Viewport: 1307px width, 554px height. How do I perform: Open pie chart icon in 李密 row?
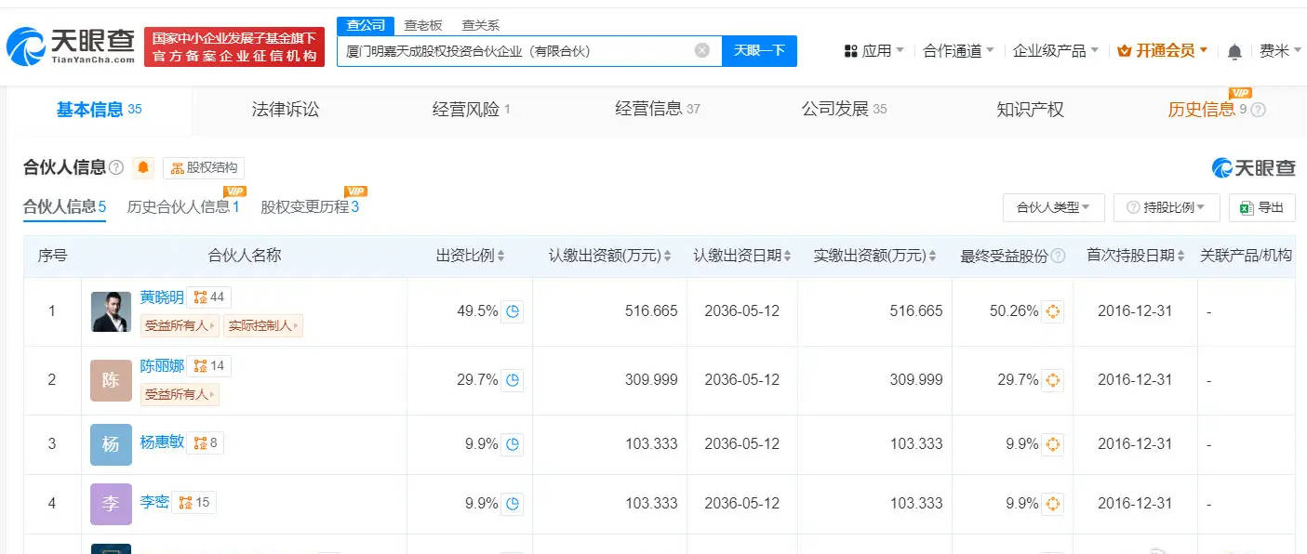tap(513, 504)
